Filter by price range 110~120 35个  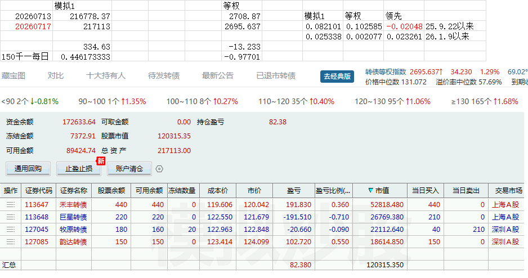tap(296, 102)
